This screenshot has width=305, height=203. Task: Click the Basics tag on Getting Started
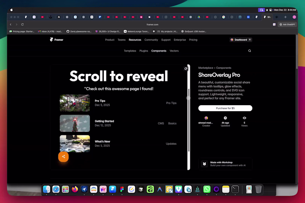tap(172, 123)
